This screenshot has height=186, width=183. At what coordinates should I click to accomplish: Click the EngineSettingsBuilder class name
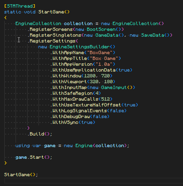pos(80,47)
